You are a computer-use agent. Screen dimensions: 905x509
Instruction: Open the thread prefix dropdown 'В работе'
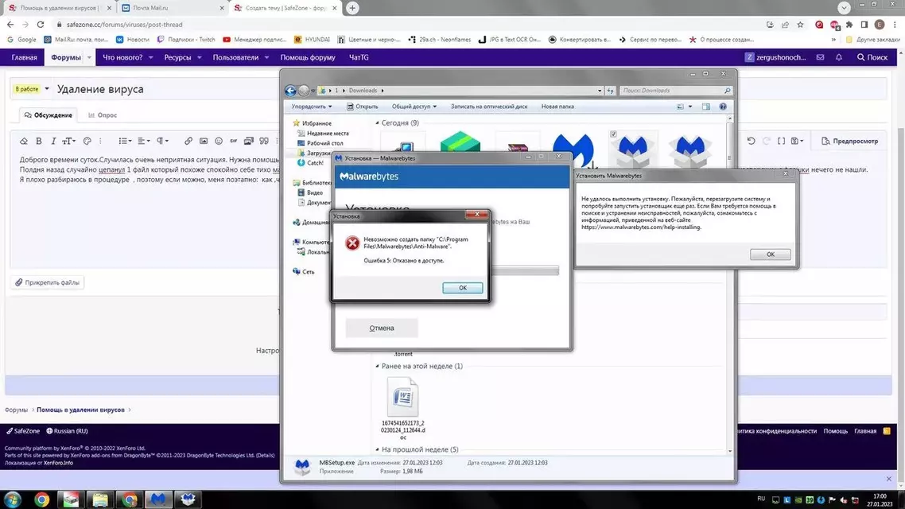tap(31, 89)
